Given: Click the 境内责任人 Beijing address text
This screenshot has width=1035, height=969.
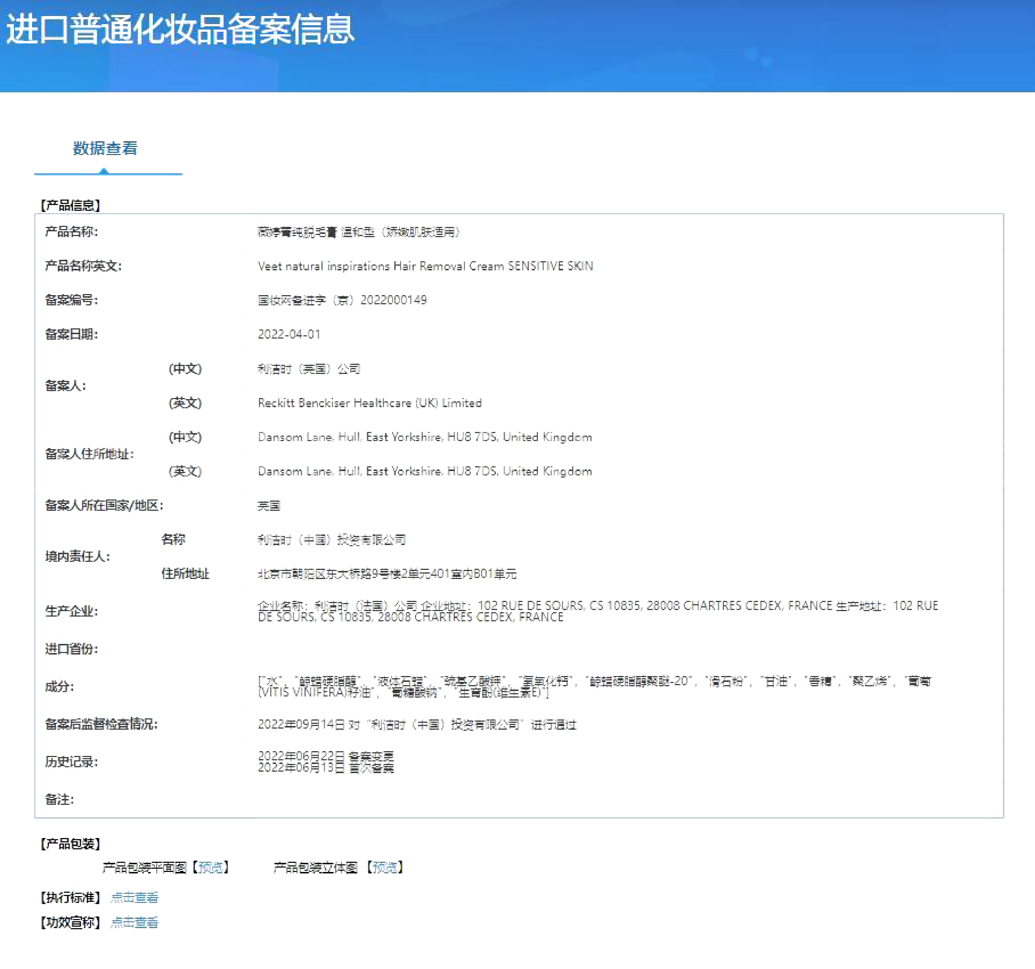Looking at the screenshot, I should (x=387, y=574).
